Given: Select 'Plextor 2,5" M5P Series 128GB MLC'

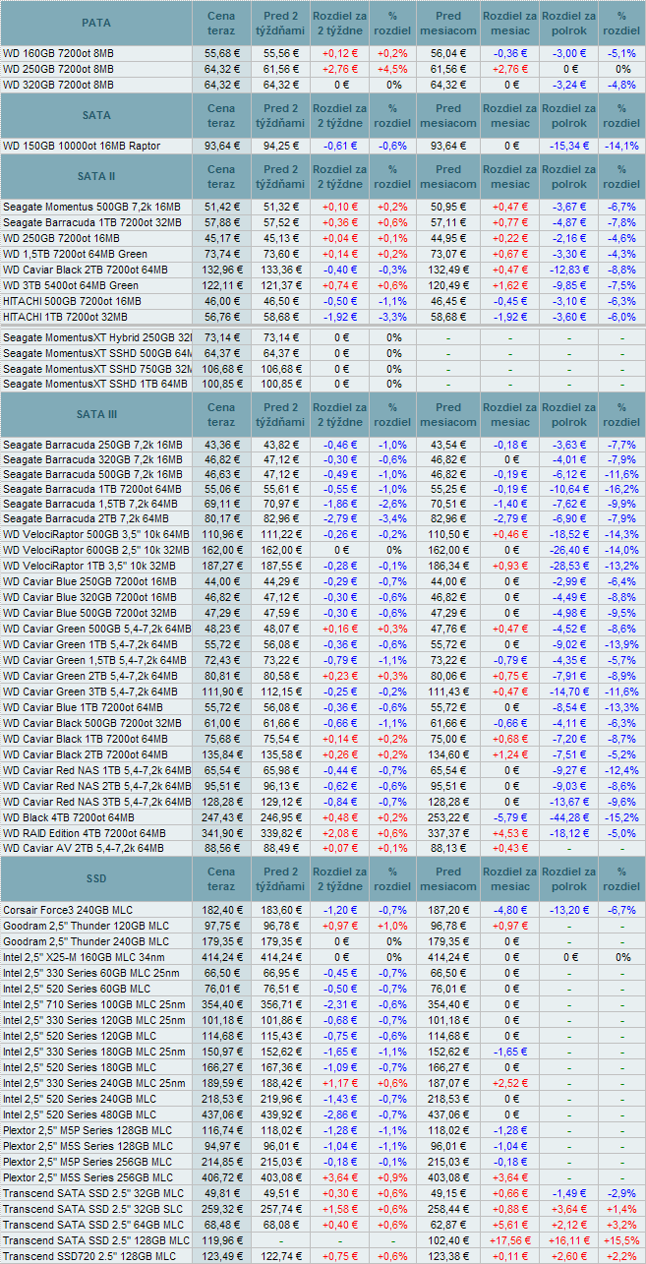Looking at the screenshot, I should point(88,1131).
